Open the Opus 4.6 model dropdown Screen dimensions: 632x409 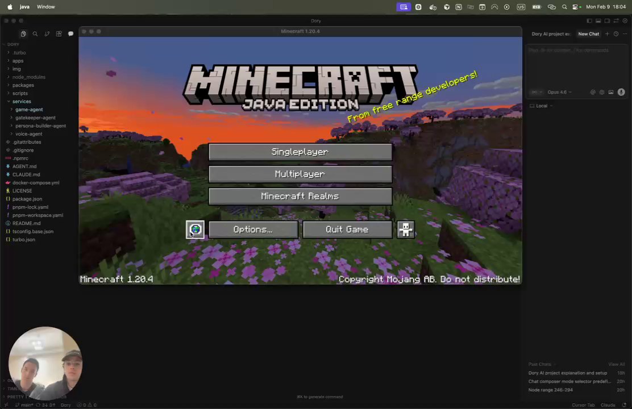click(x=559, y=92)
